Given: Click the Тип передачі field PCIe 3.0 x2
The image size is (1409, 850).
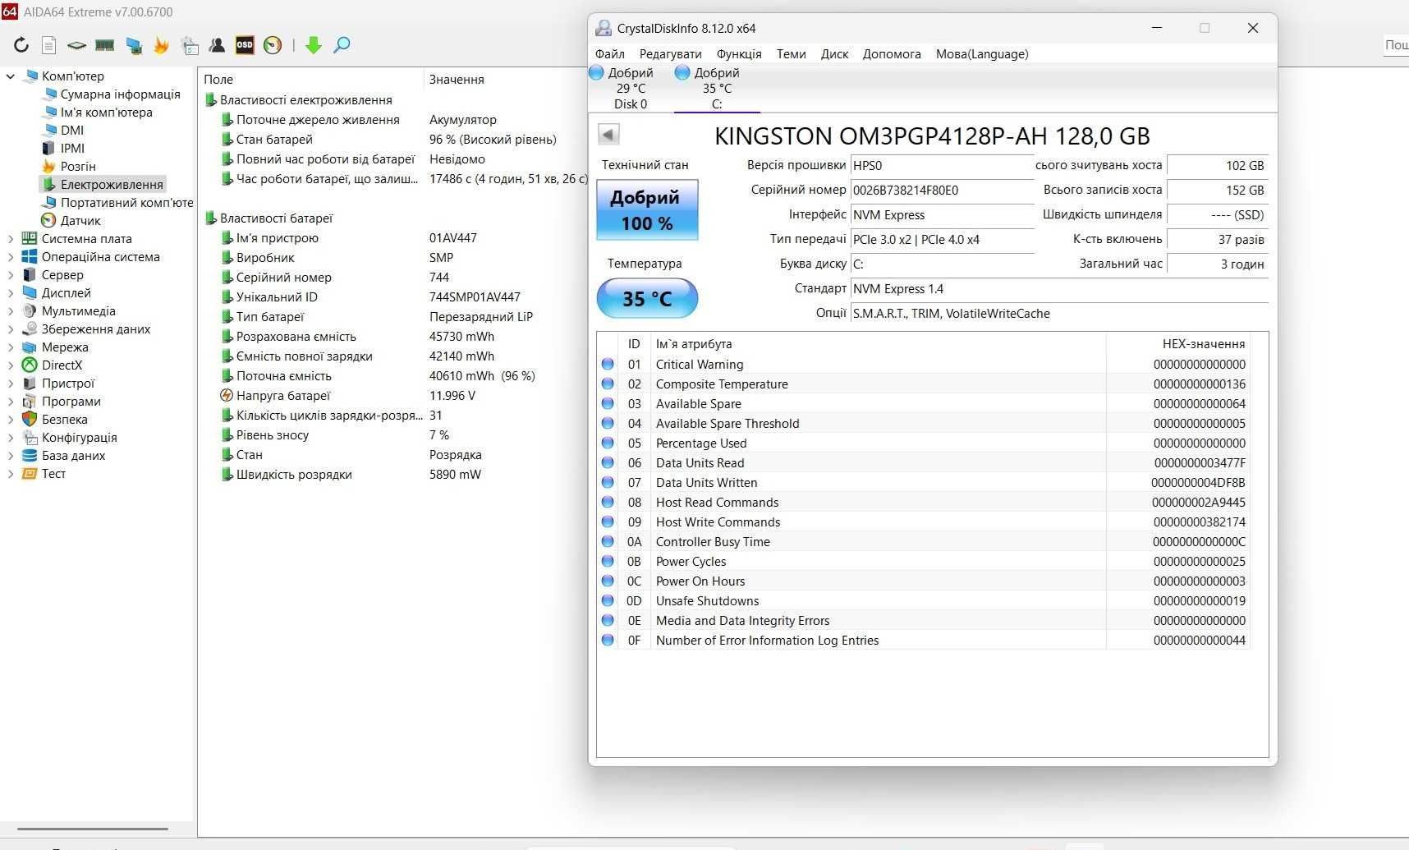Looking at the screenshot, I should click(x=942, y=239).
